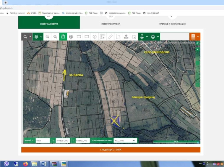
Task: Select the ИЗБОР НА ОБЕКТИ step tab
Action: (49, 22)
